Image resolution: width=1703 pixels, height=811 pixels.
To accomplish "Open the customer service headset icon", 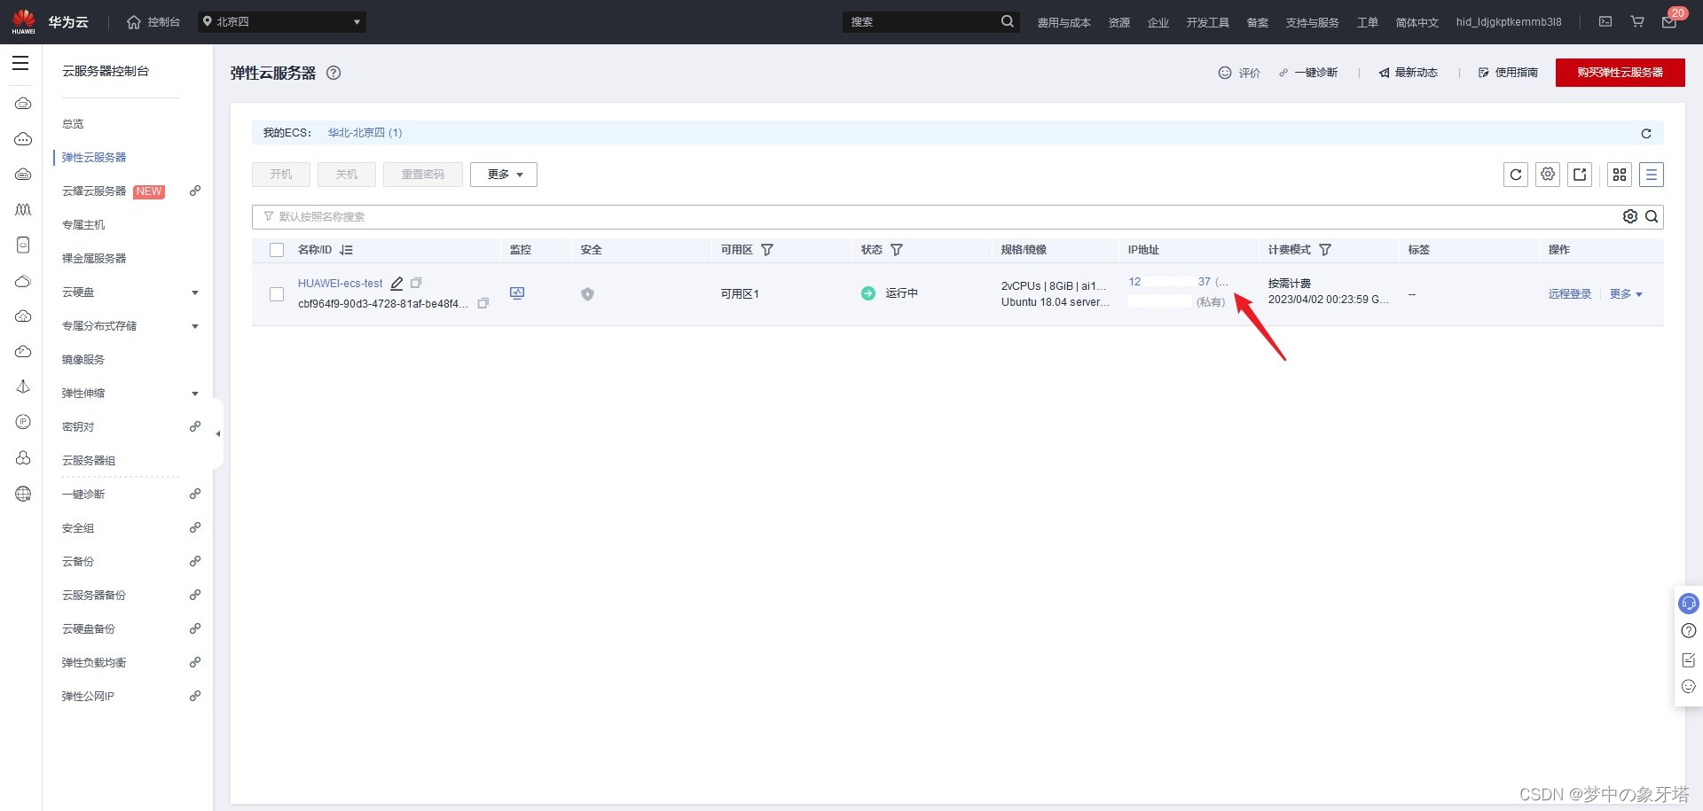I will (1689, 604).
